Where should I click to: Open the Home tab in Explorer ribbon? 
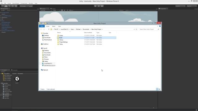click(48, 26)
